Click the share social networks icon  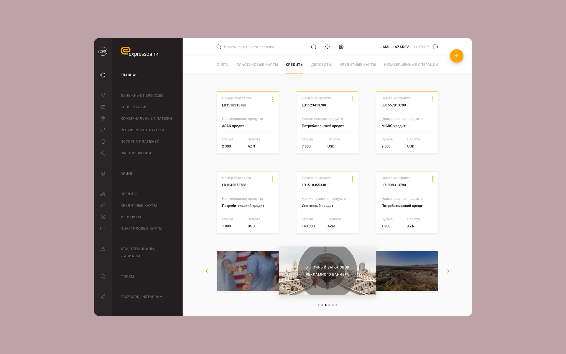103,297
